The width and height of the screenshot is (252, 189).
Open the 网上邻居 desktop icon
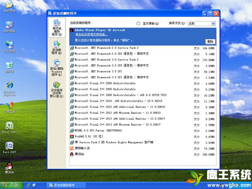(9, 47)
